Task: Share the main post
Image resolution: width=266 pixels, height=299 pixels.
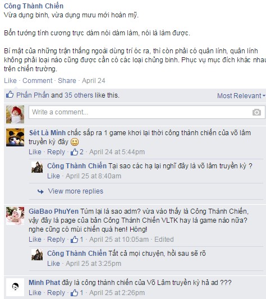Action: pyautogui.click(x=67, y=81)
